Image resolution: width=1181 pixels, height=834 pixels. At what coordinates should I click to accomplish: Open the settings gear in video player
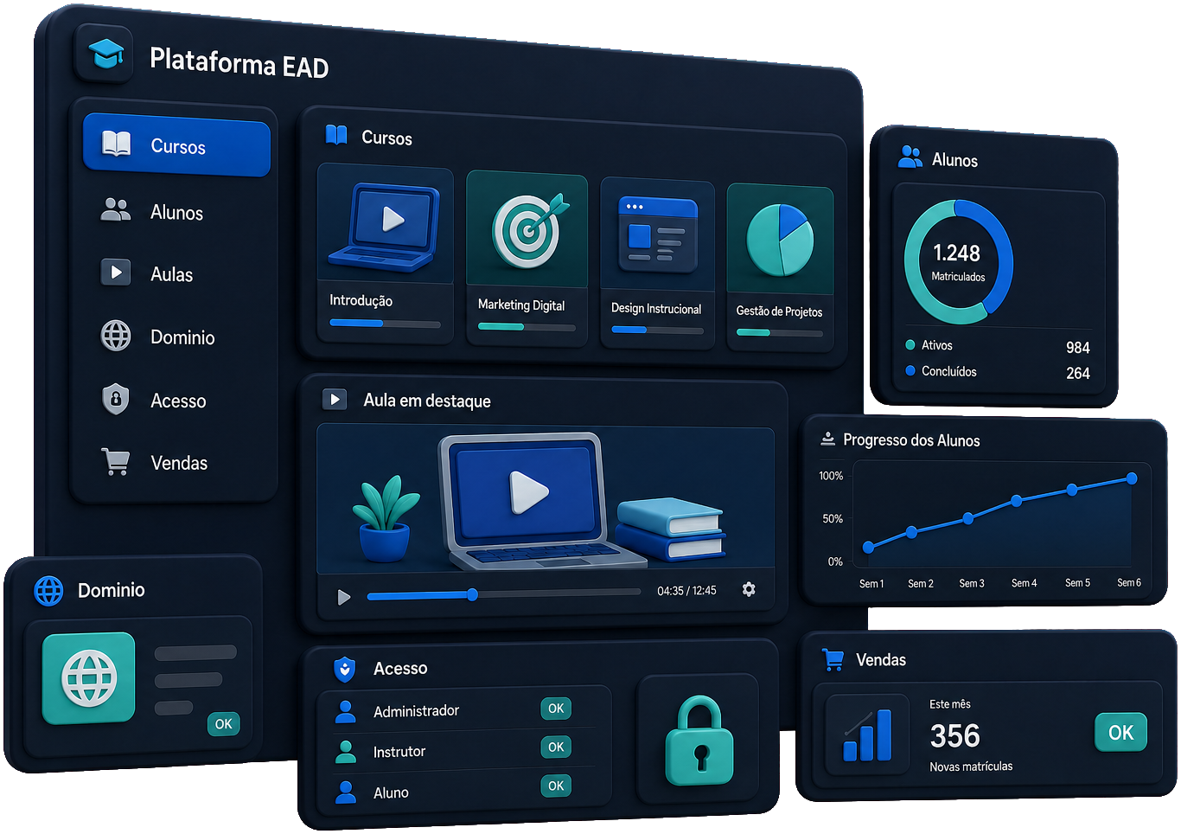[x=749, y=589]
